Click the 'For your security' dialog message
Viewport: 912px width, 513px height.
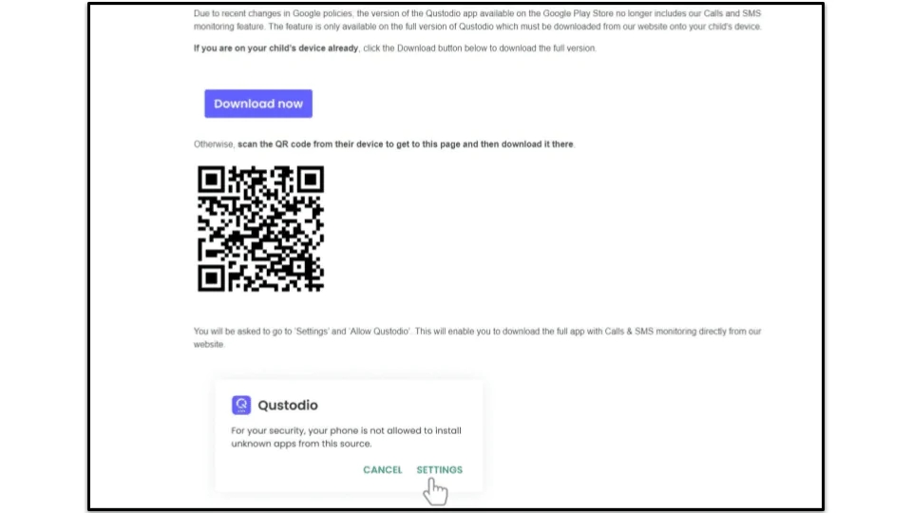(346, 437)
